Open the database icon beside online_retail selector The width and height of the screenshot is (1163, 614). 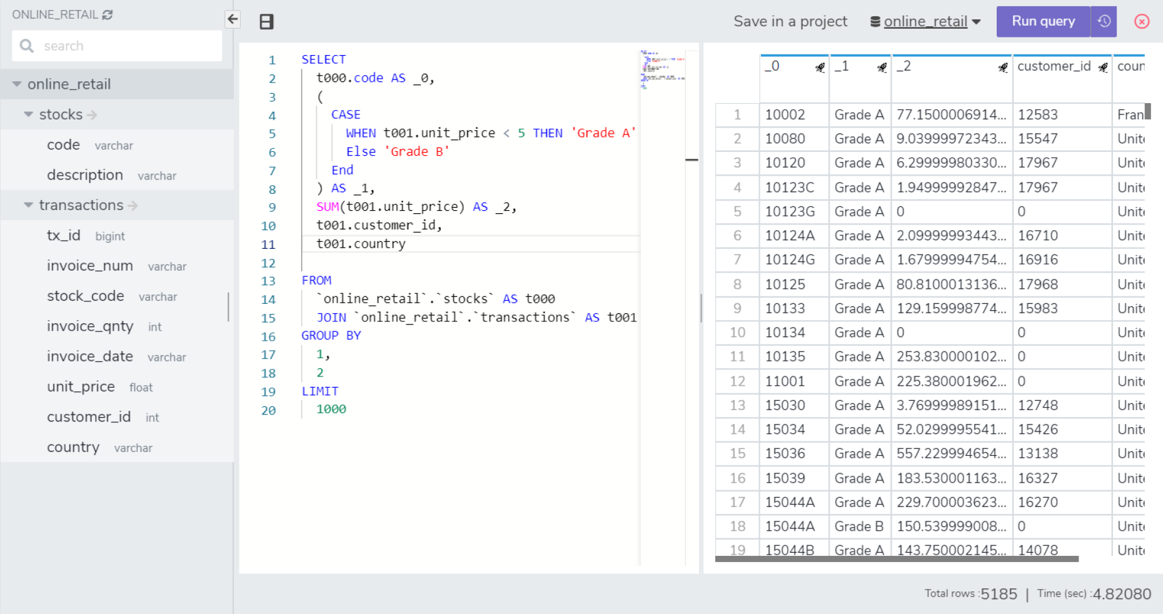pyautogui.click(x=875, y=22)
